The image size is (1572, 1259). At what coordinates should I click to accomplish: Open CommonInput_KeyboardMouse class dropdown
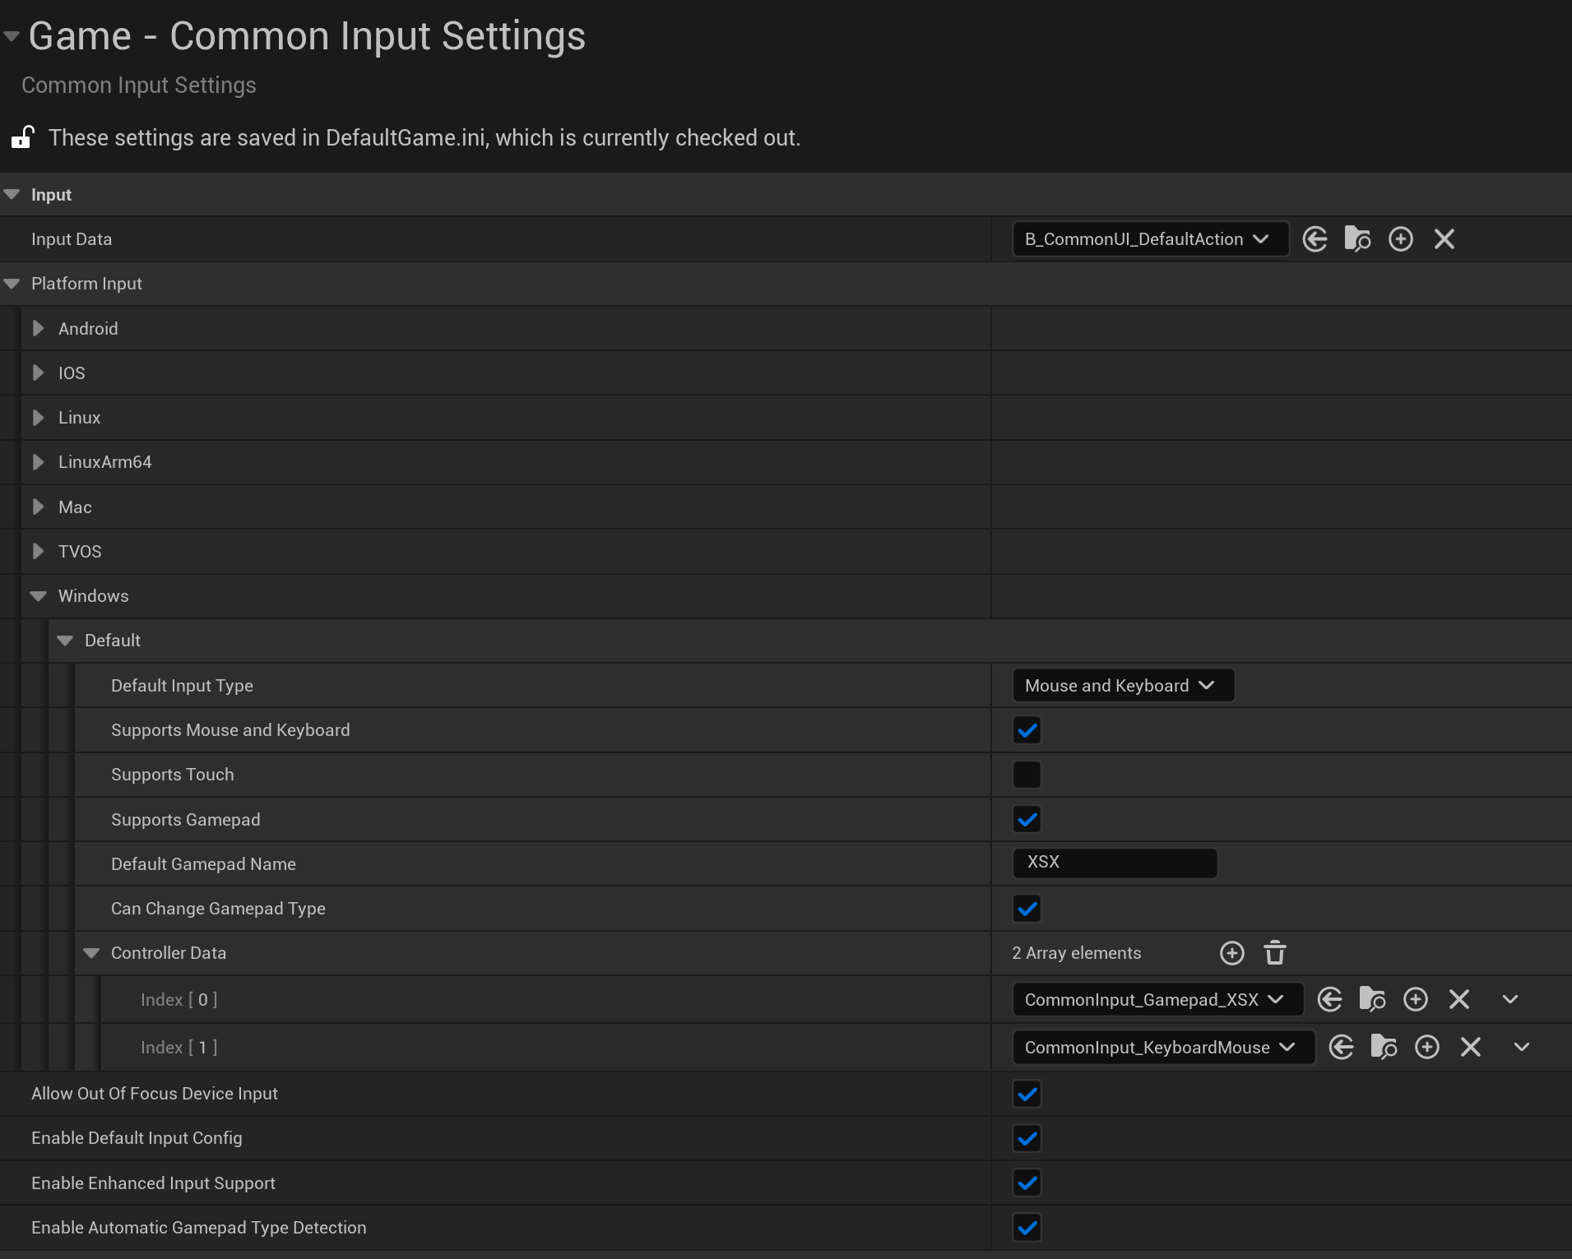1163,1048
